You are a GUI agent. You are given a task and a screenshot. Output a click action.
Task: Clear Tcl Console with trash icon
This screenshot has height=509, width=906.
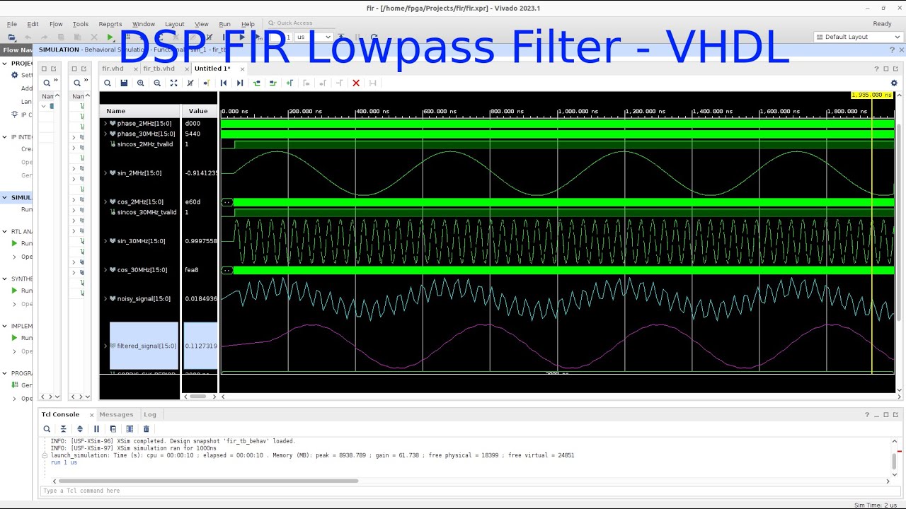coord(147,428)
